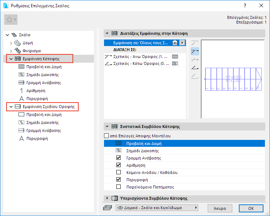Collapse Διατάξεις Εμφάνισης στην Κάτοψη panel
270x216 pixels.
click(107, 33)
